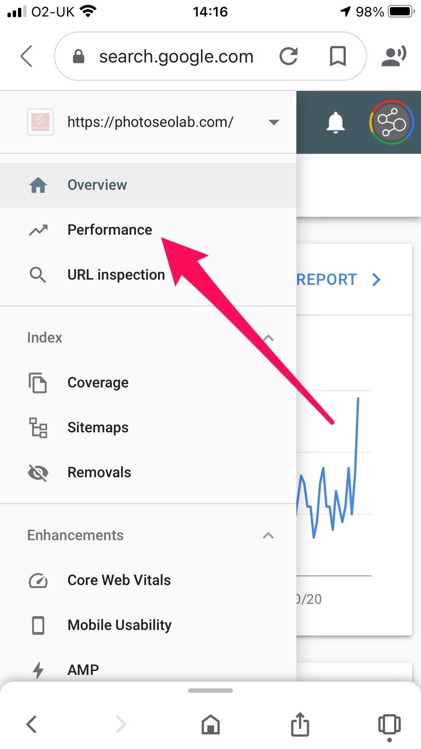
Task: Tap the bottom sheet drag handle
Action: [x=210, y=691]
